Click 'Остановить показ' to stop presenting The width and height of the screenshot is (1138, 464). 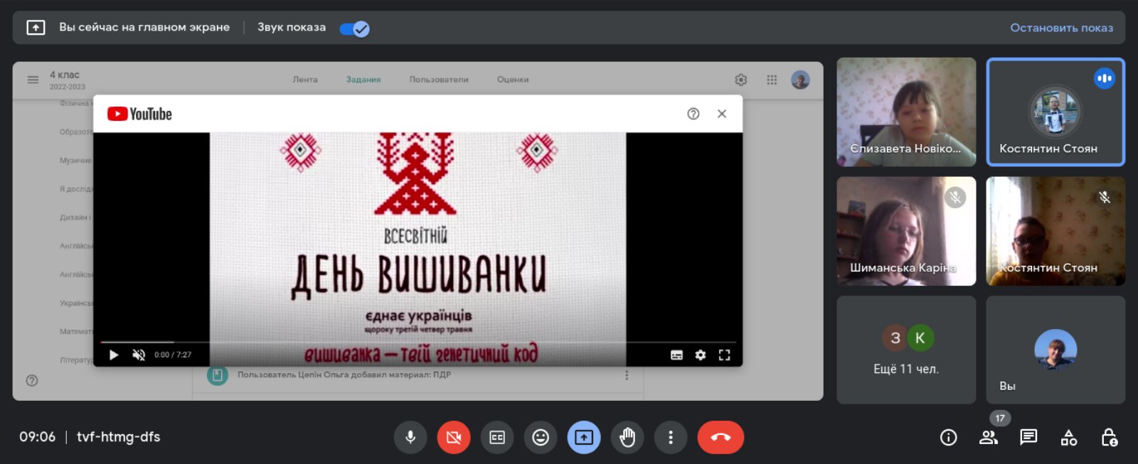[1061, 28]
